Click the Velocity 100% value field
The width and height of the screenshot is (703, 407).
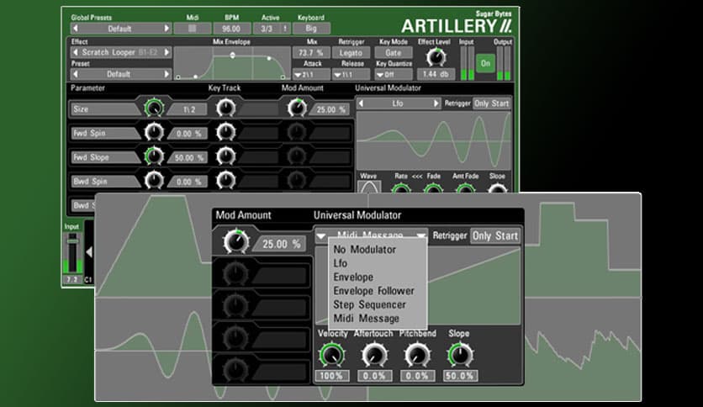tap(332, 376)
